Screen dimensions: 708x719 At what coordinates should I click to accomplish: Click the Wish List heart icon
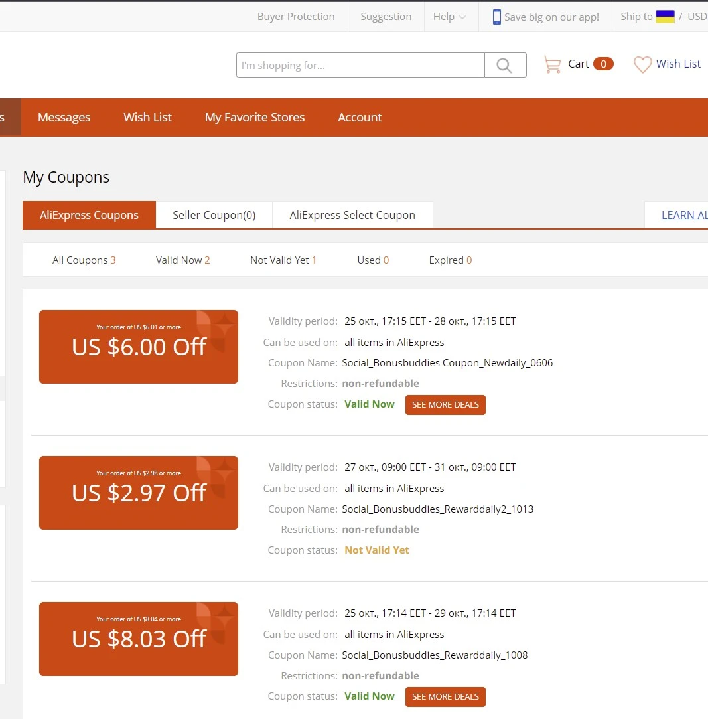pos(642,64)
